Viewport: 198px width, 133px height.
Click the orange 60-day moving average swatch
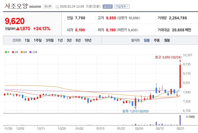pos(22,52)
